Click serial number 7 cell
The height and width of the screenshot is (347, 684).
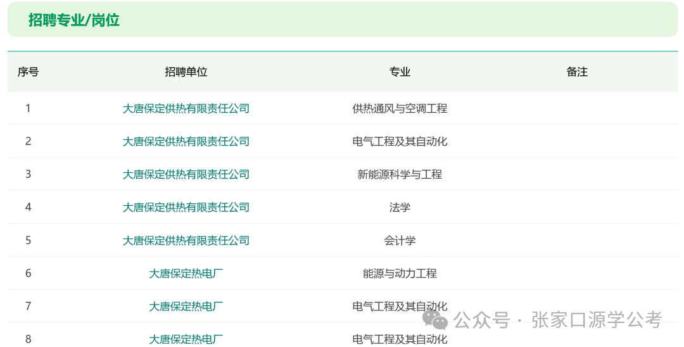[x=28, y=306]
